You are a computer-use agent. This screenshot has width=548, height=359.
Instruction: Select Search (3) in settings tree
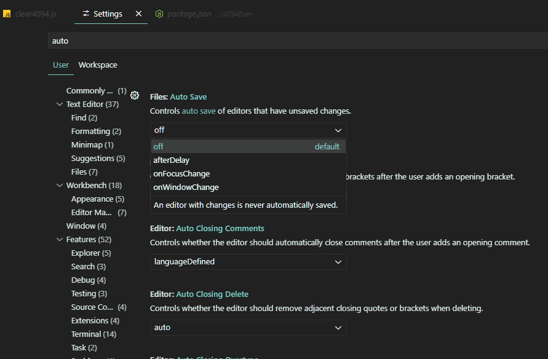click(x=89, y=266)
